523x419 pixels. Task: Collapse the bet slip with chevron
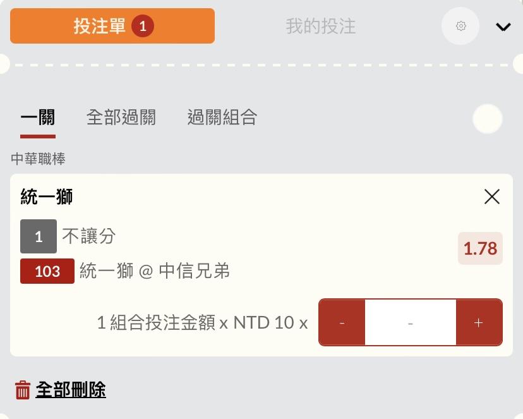point(503,27)
